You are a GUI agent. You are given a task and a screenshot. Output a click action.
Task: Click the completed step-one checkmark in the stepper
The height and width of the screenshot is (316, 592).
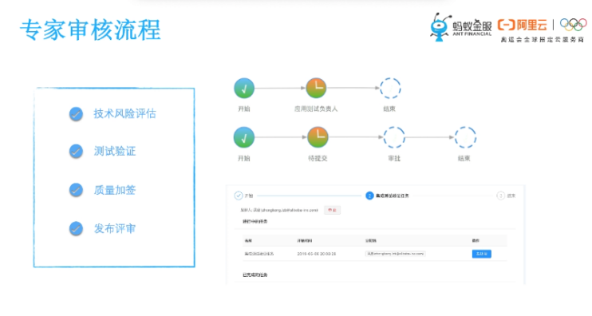coord(239,196)
